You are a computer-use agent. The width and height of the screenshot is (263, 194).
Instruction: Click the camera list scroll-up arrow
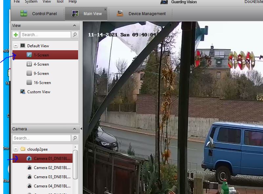tap(75, 147)
